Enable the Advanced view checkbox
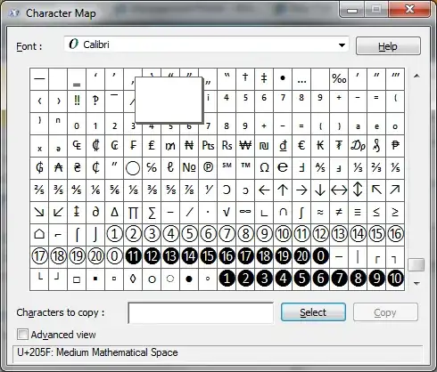This screenshot has width=437, height=372. (23, 335)
